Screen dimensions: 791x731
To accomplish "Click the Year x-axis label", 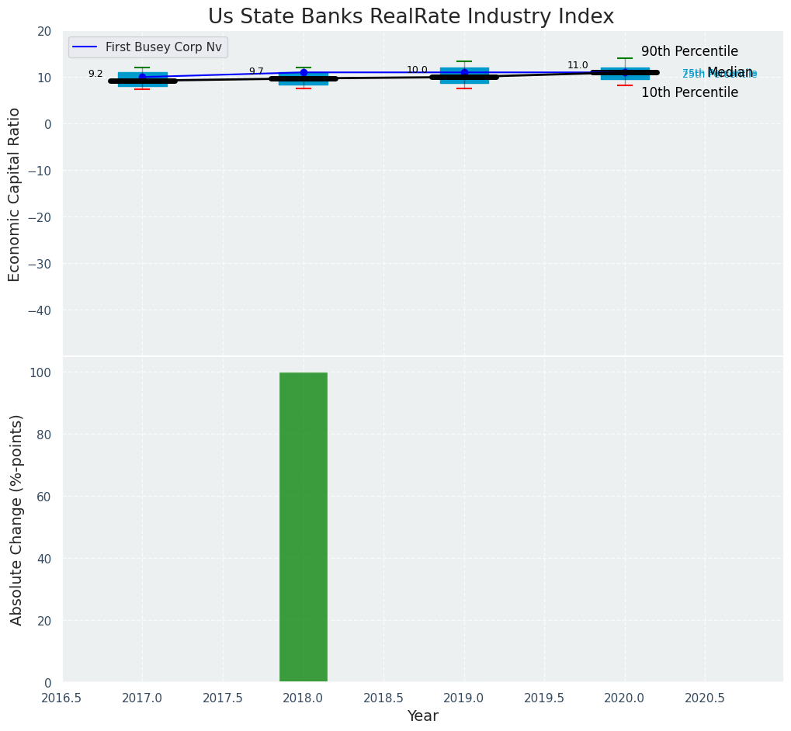I will pos(423,715).
